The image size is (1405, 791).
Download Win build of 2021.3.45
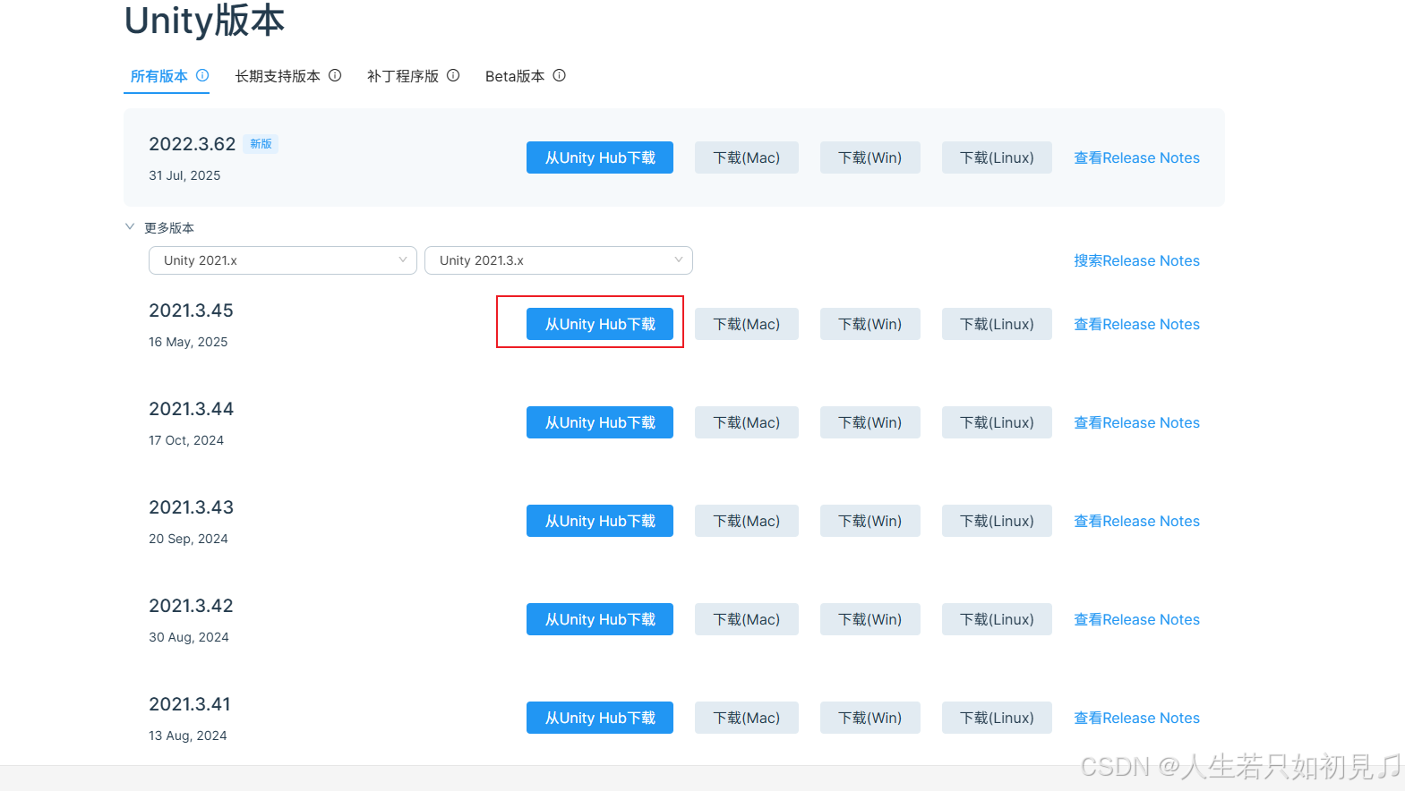click(870, 324)
